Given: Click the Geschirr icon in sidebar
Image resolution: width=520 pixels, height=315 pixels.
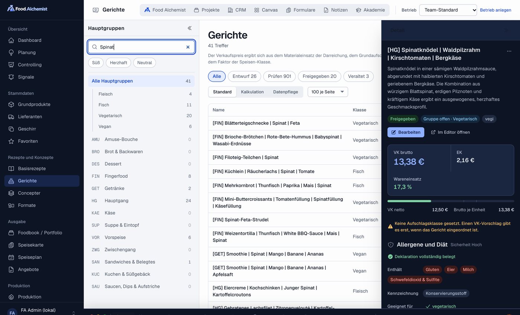Looking at the screenshot, I should (11, 129).
